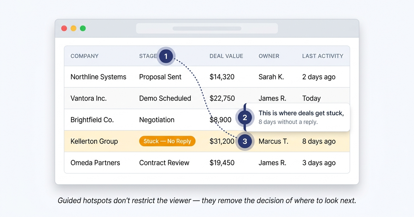Image resolution: width=414 pixels, height=217 pixels.
Task: Sort table by LAST ACTIVITY header
Action: tap(322, 56)
